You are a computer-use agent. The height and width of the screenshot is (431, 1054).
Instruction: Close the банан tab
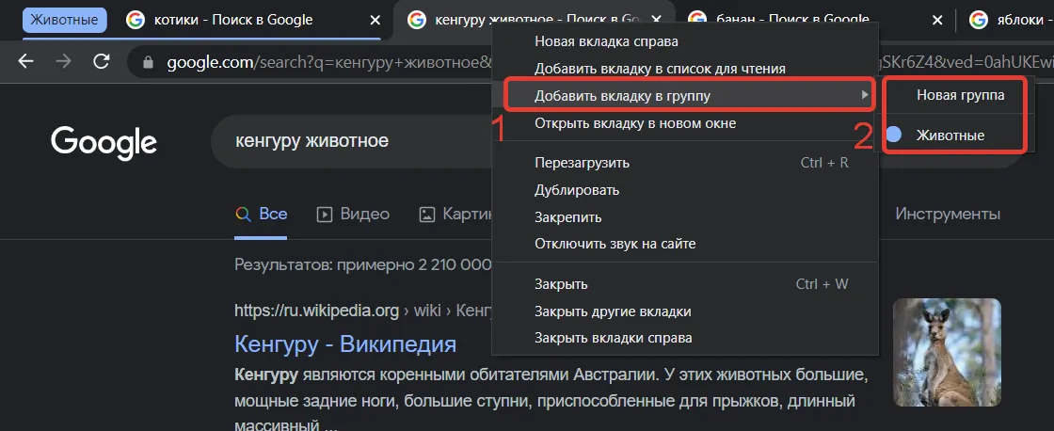coord(937,20)
